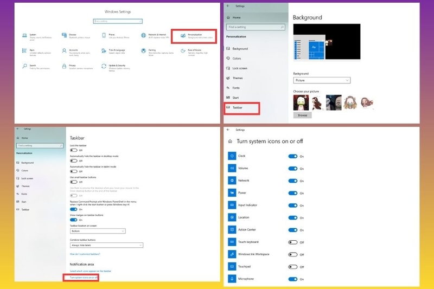The image size is (434, 289).
Task: Turn on the Touchpad system icon switch
Action: pyautogui.click(x=293, y=267)
